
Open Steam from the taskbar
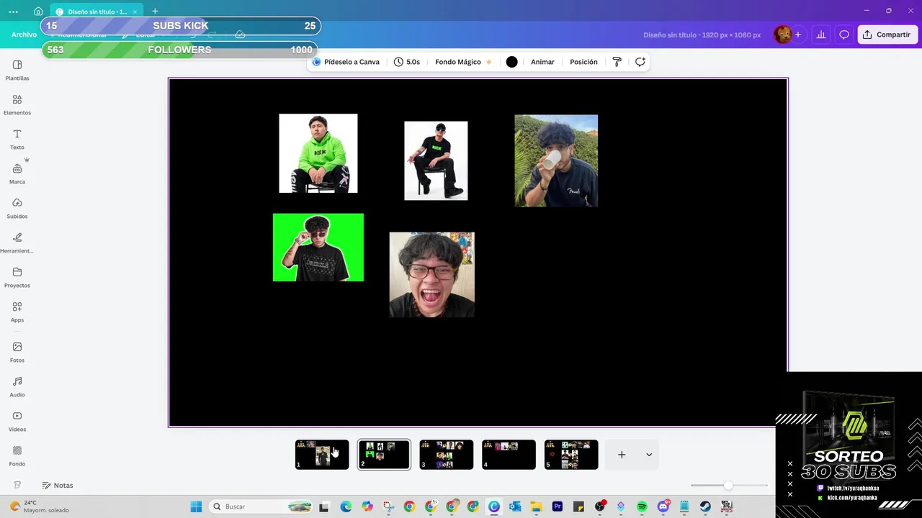705,506
